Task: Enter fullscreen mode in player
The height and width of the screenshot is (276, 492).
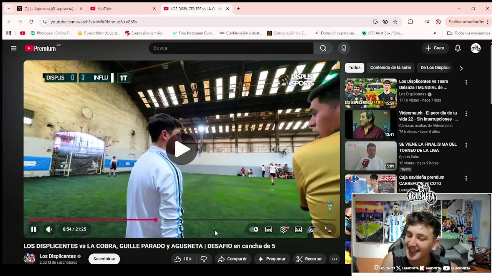Action: pyautogui.click(x=328, y=229)
